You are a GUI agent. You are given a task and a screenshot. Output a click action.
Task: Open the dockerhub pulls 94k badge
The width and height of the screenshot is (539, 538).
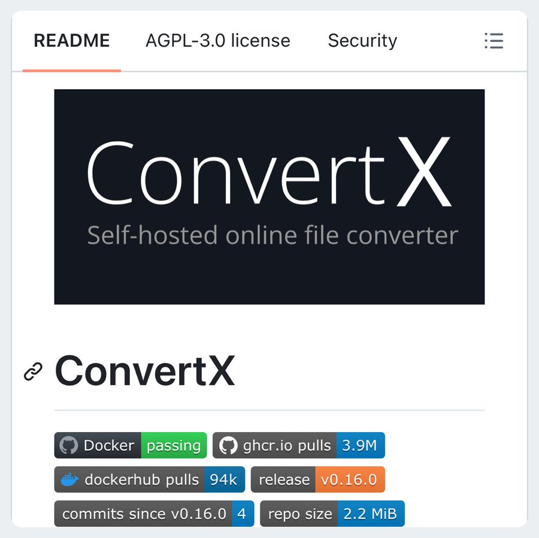[150, 479]
